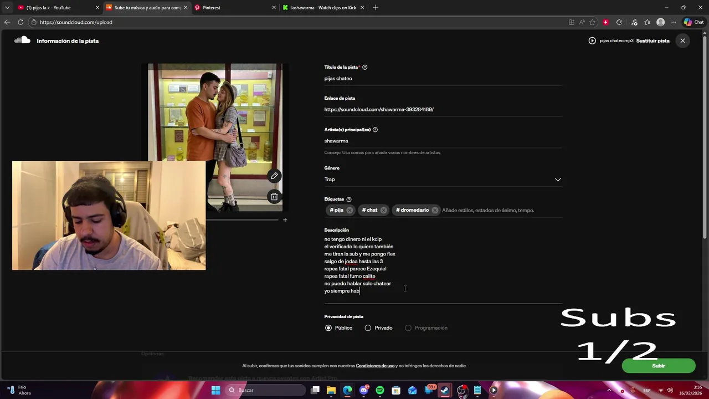
Task: Close the YouTube tab
Action: pyautogui.click(x=97, y=8)
